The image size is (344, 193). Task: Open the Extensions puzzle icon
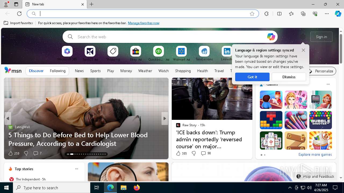266,14
